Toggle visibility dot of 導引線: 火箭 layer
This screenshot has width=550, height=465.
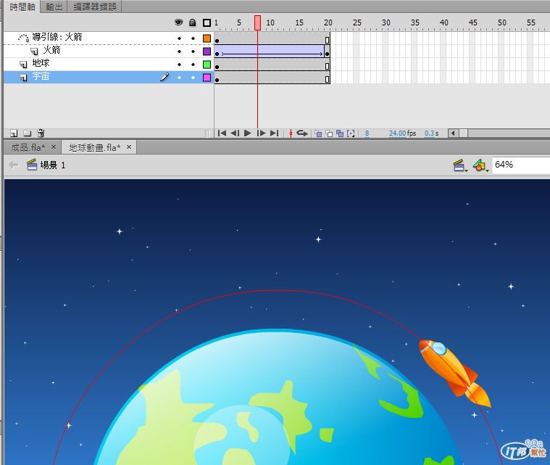[179, 38]
